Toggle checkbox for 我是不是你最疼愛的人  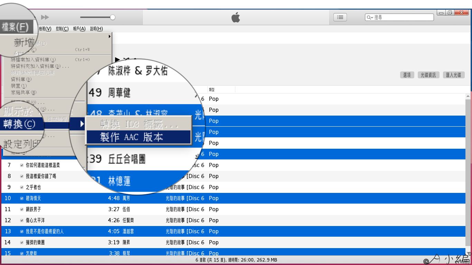click(22, 232)
